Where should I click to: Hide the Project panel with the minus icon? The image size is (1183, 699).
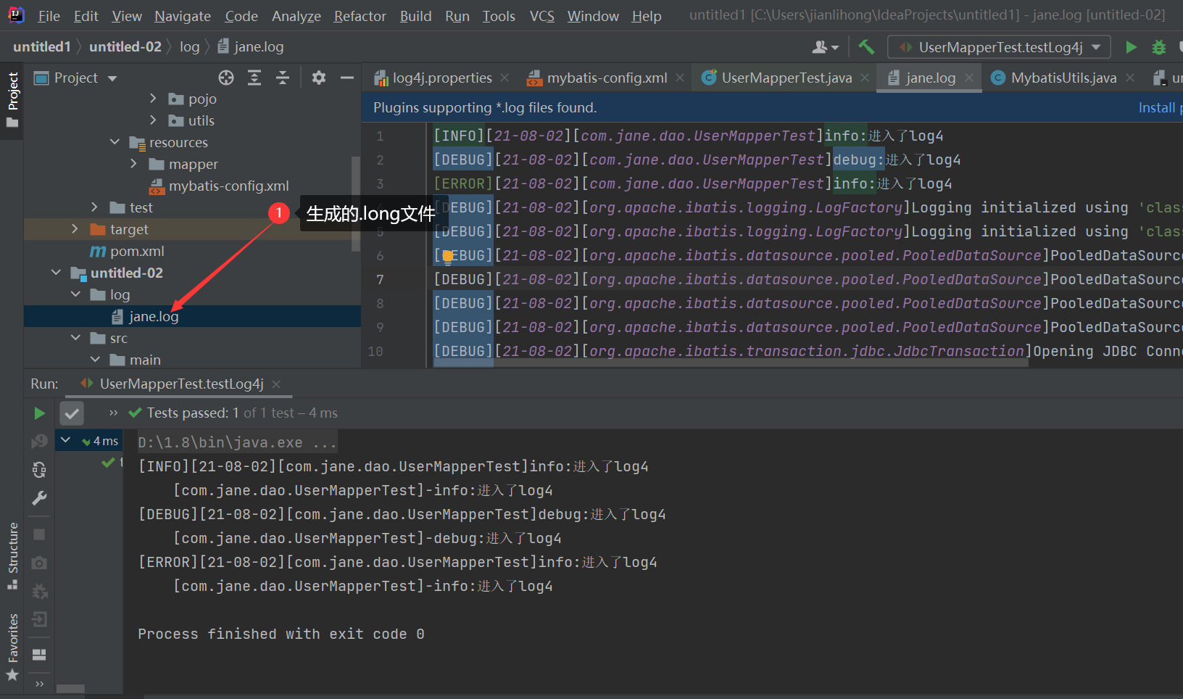click(347, 78)
